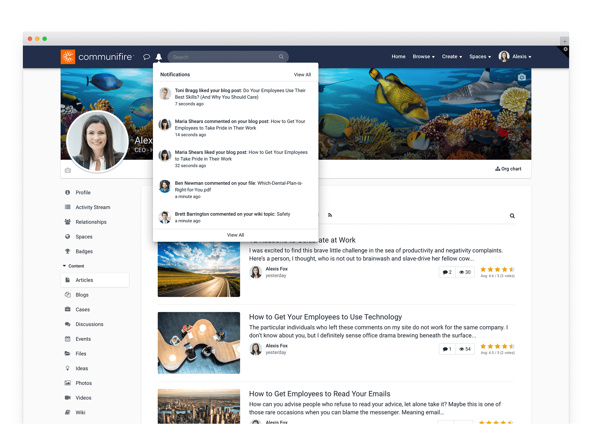Screen dimensions: 592x444
Task: Open the article How to Get Employees to Read Your Emails
Action: pos(319,393)
